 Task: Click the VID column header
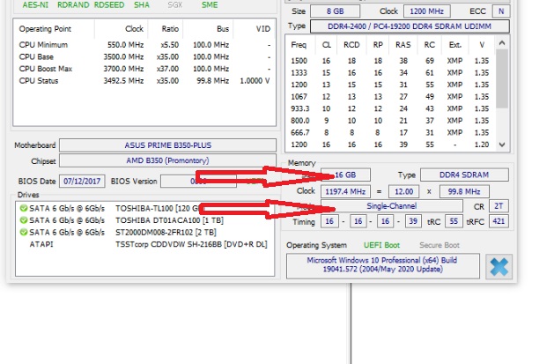point(262,29)
